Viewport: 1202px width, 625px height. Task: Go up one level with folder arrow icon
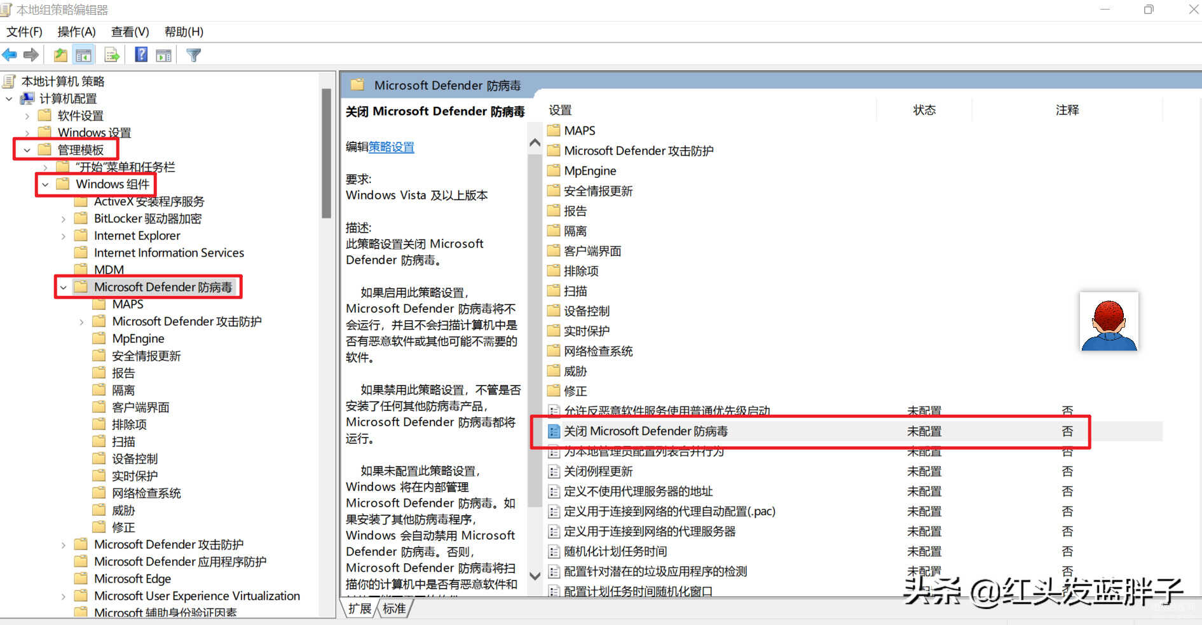point(60,55)
